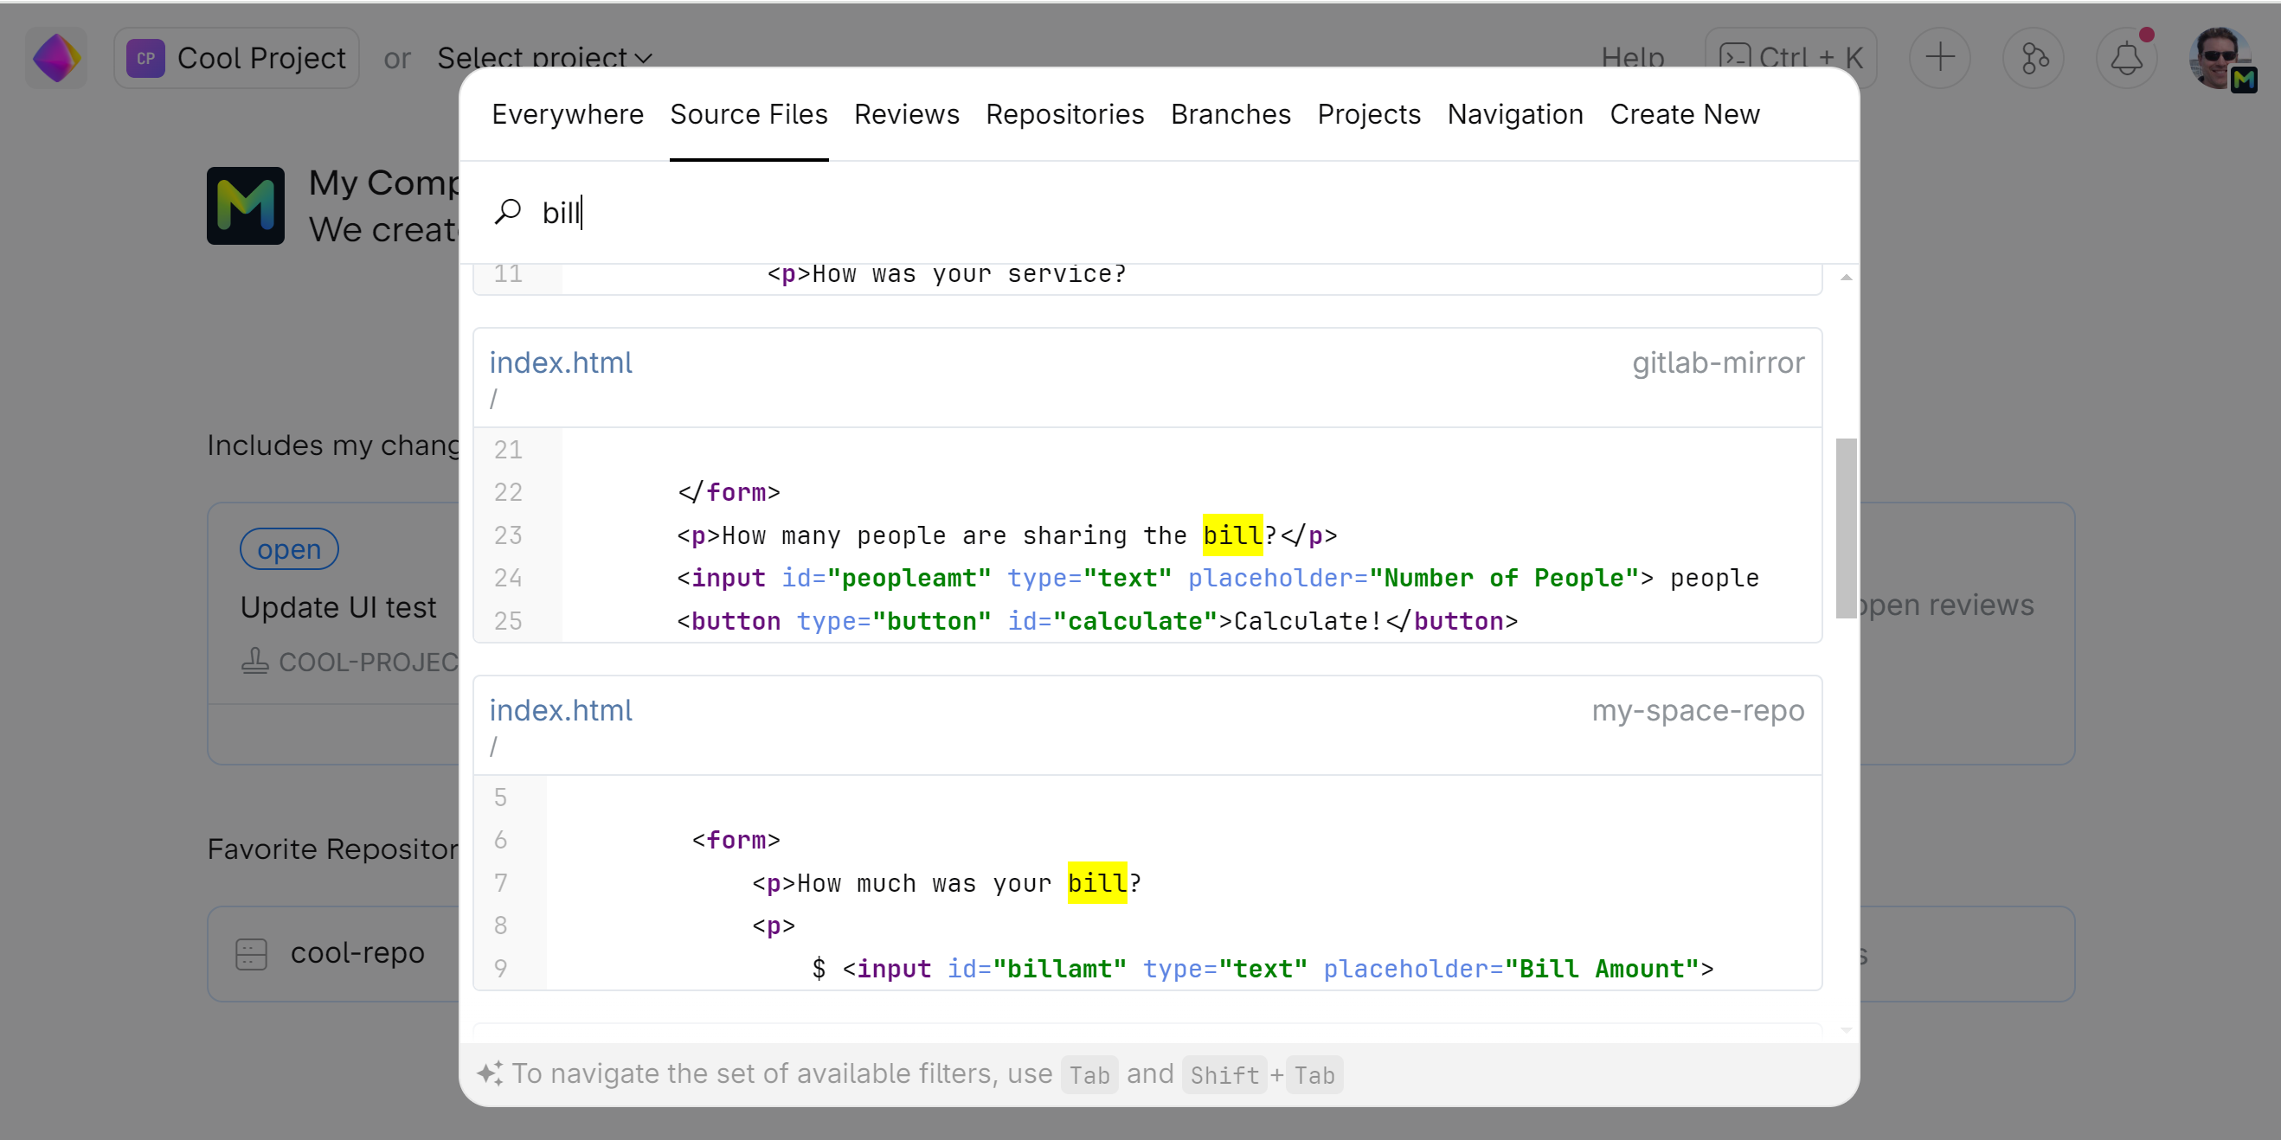Click the results scrollbar thumb
Viewport: 2281px width, 1140px height.
[1846, 528]
